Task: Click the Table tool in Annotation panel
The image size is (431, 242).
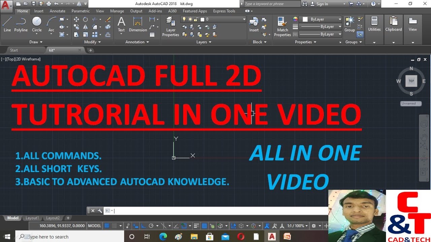Action: (152, 34)
